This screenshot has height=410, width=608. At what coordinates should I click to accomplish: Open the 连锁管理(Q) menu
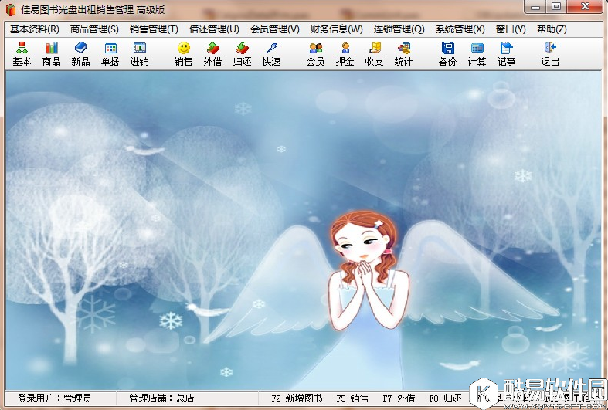399,29
